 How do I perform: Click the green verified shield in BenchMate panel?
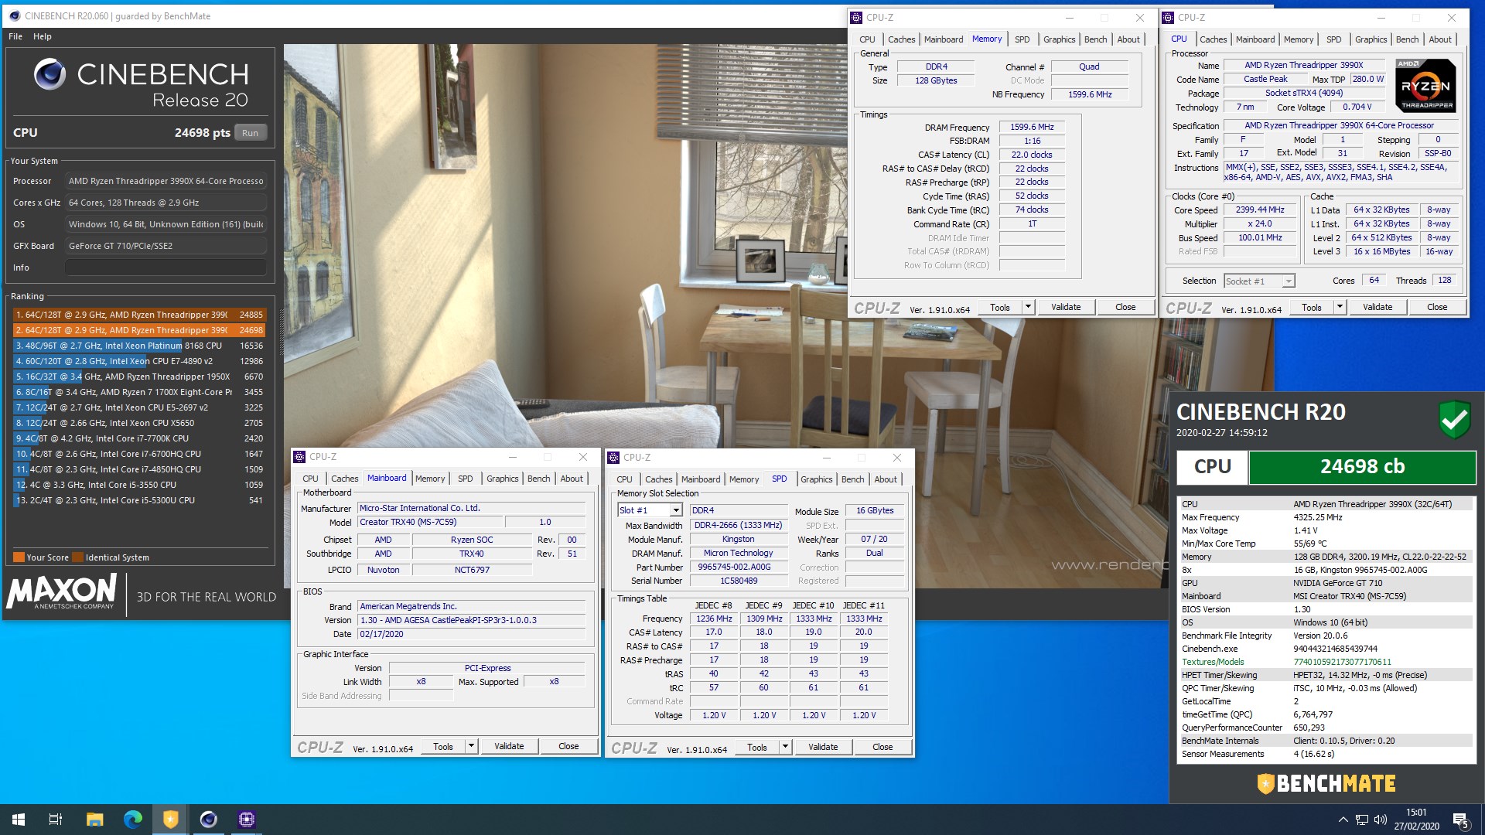tap(1453, 419)
